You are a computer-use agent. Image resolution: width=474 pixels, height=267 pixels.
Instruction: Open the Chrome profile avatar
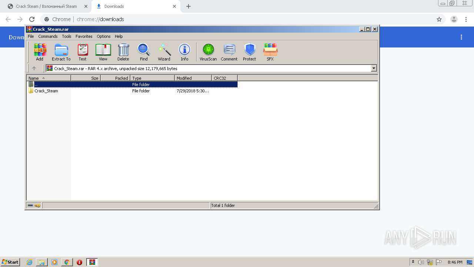point(454,19)
